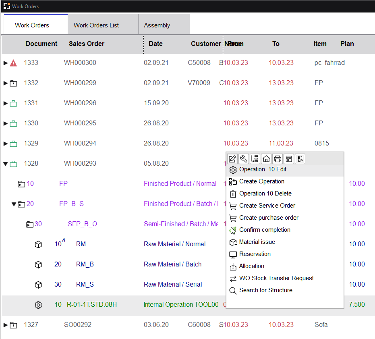Click the gear icon on the R-01-1T.STD.08H row
375x339 pixels.
point(38,305)
